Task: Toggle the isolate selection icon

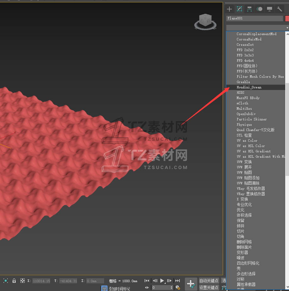Action: pyautogui.click(x=6, y=281)
